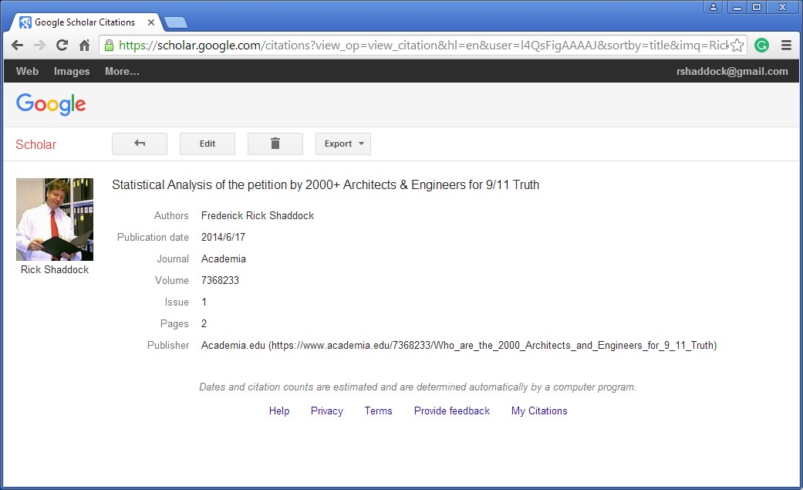Viewport: 803px width, 490px height.
Task: Click the browser back arrow
Action: click(x=18, y=45)
